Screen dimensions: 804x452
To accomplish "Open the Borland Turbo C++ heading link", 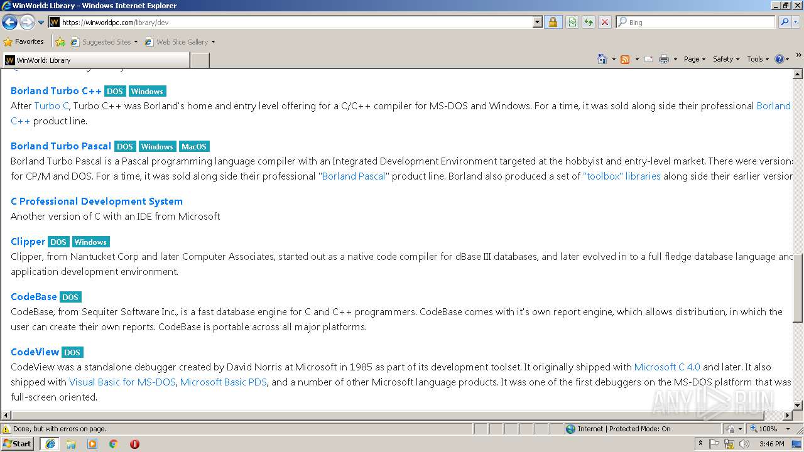I will [56, 90].
